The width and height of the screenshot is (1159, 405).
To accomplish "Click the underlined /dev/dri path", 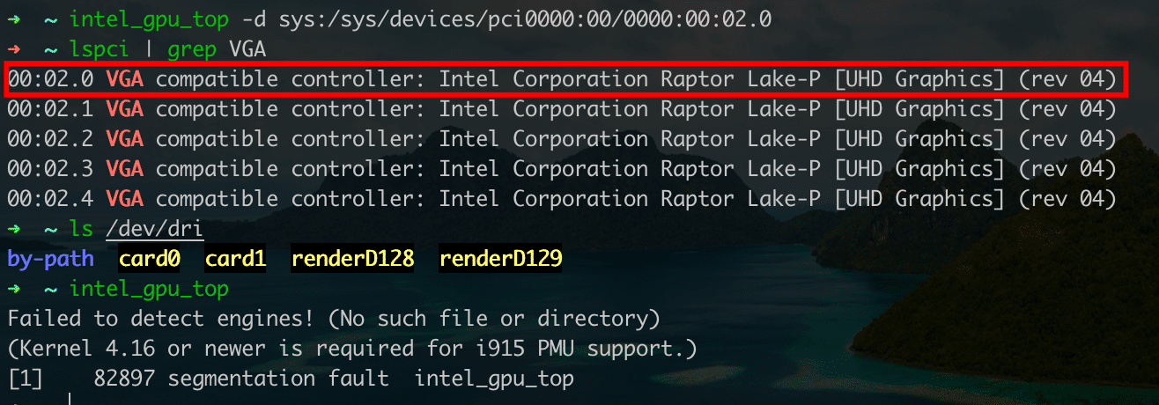I will (155, 231).
